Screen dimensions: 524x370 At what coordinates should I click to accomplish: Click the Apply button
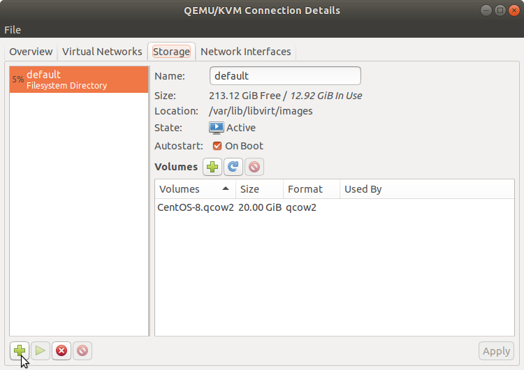pos(496,351)
